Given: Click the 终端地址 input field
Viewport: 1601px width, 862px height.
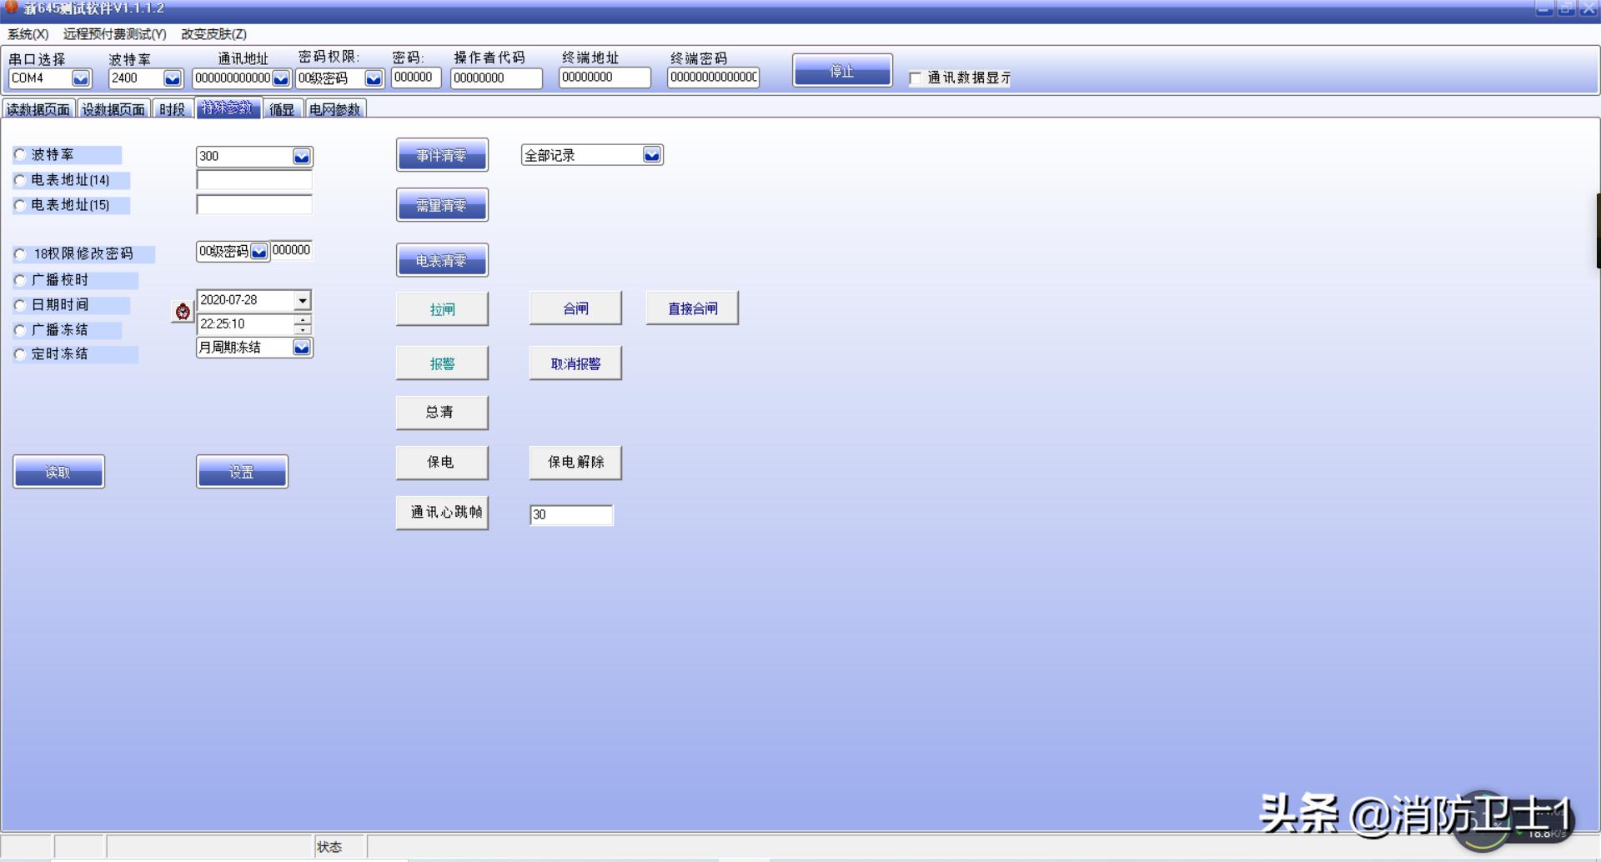Looking at the screenshot, I should click(605, 78).
